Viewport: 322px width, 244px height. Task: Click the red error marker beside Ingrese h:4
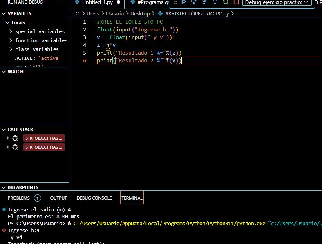click(4, 230)
